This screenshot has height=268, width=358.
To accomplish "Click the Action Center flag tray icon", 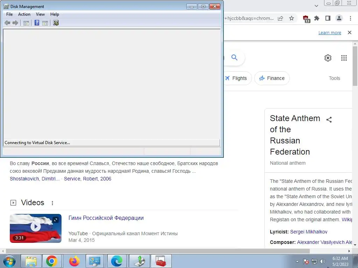I will [x=306, y=261].
